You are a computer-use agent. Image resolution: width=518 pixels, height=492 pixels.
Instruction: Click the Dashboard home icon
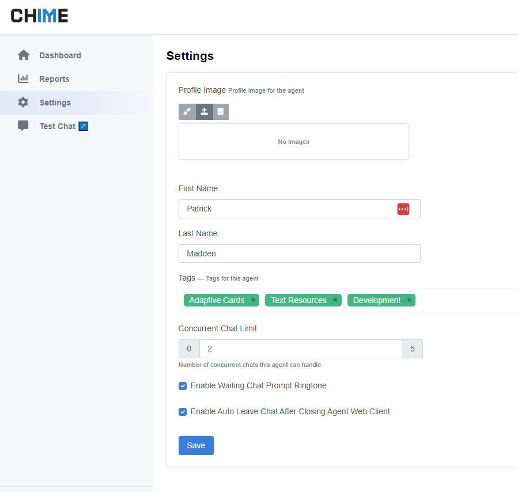(24, 55)
